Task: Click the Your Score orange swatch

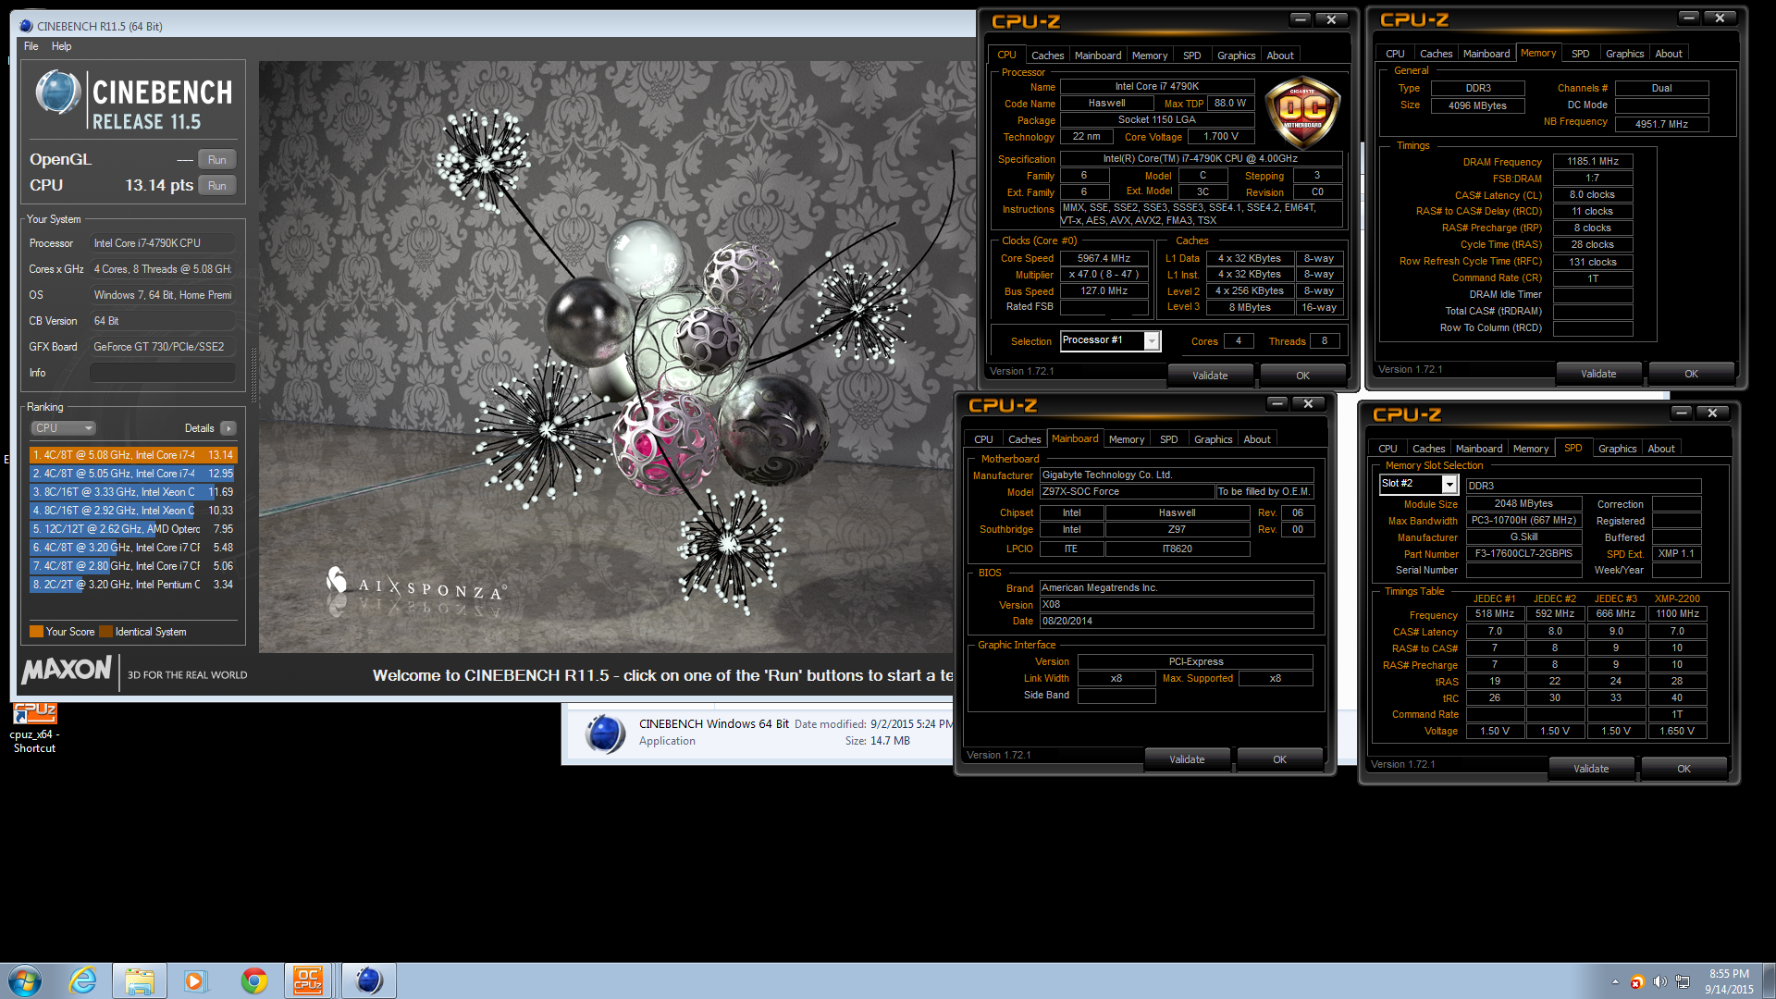Action: (36, 632)
